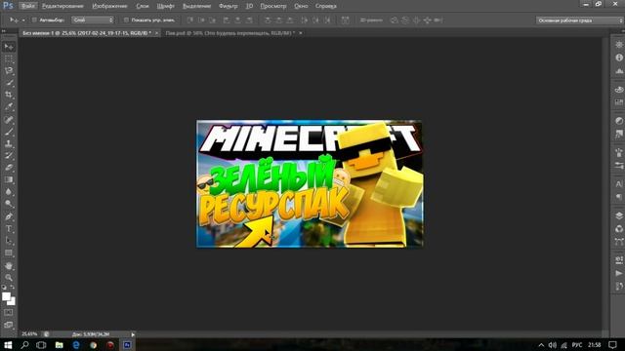Toggle Quick Mask mode icon
Screen dimensions: 625x351
pyautogui.click(x=9, y=313)
